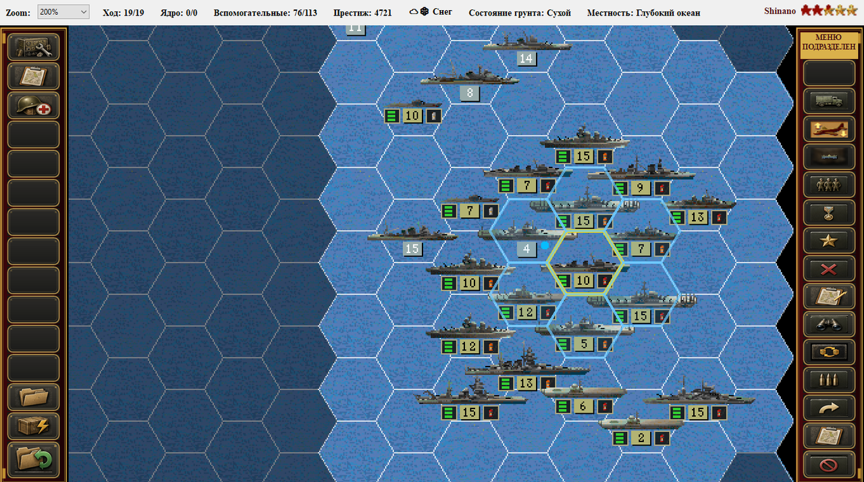864x482 pixels.
Task: Click the 'Shinano' unit name
Action: [x=780, y=11]
